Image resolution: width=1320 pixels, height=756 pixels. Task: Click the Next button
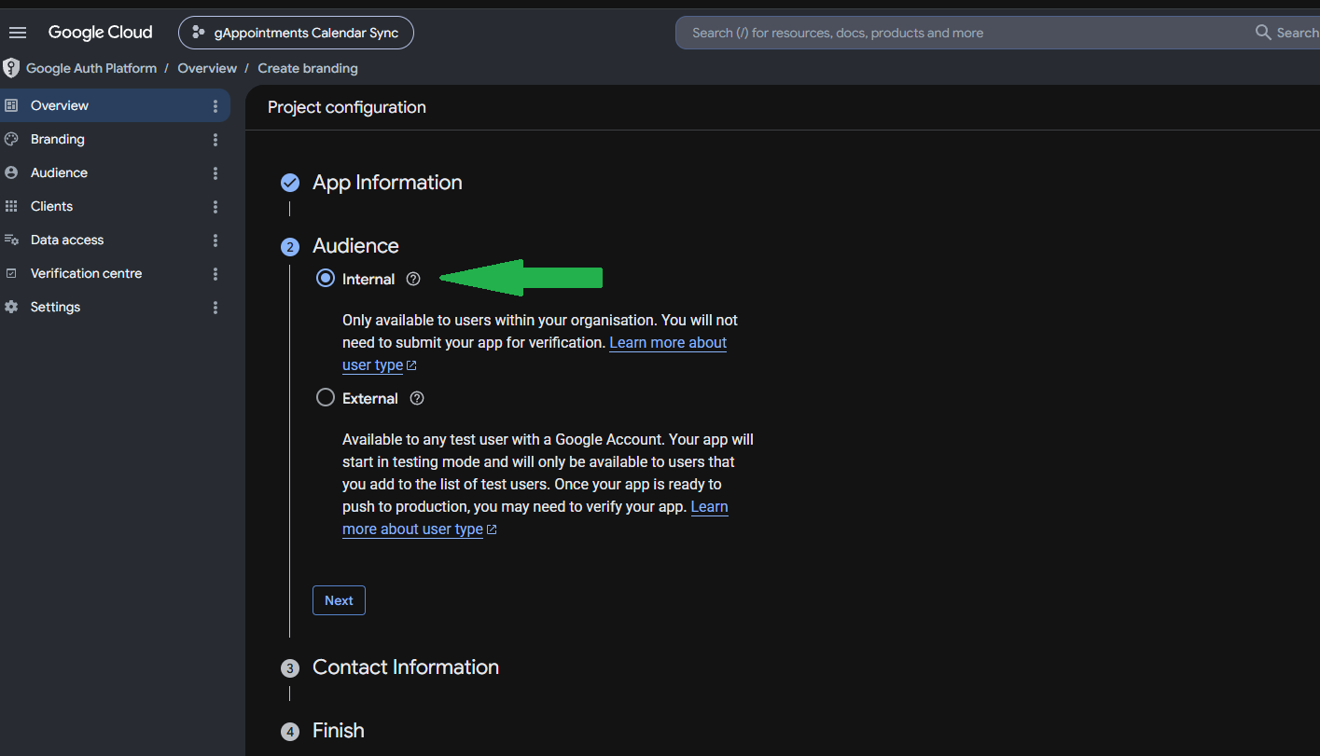pyautogui.click(x=339, y=600)
